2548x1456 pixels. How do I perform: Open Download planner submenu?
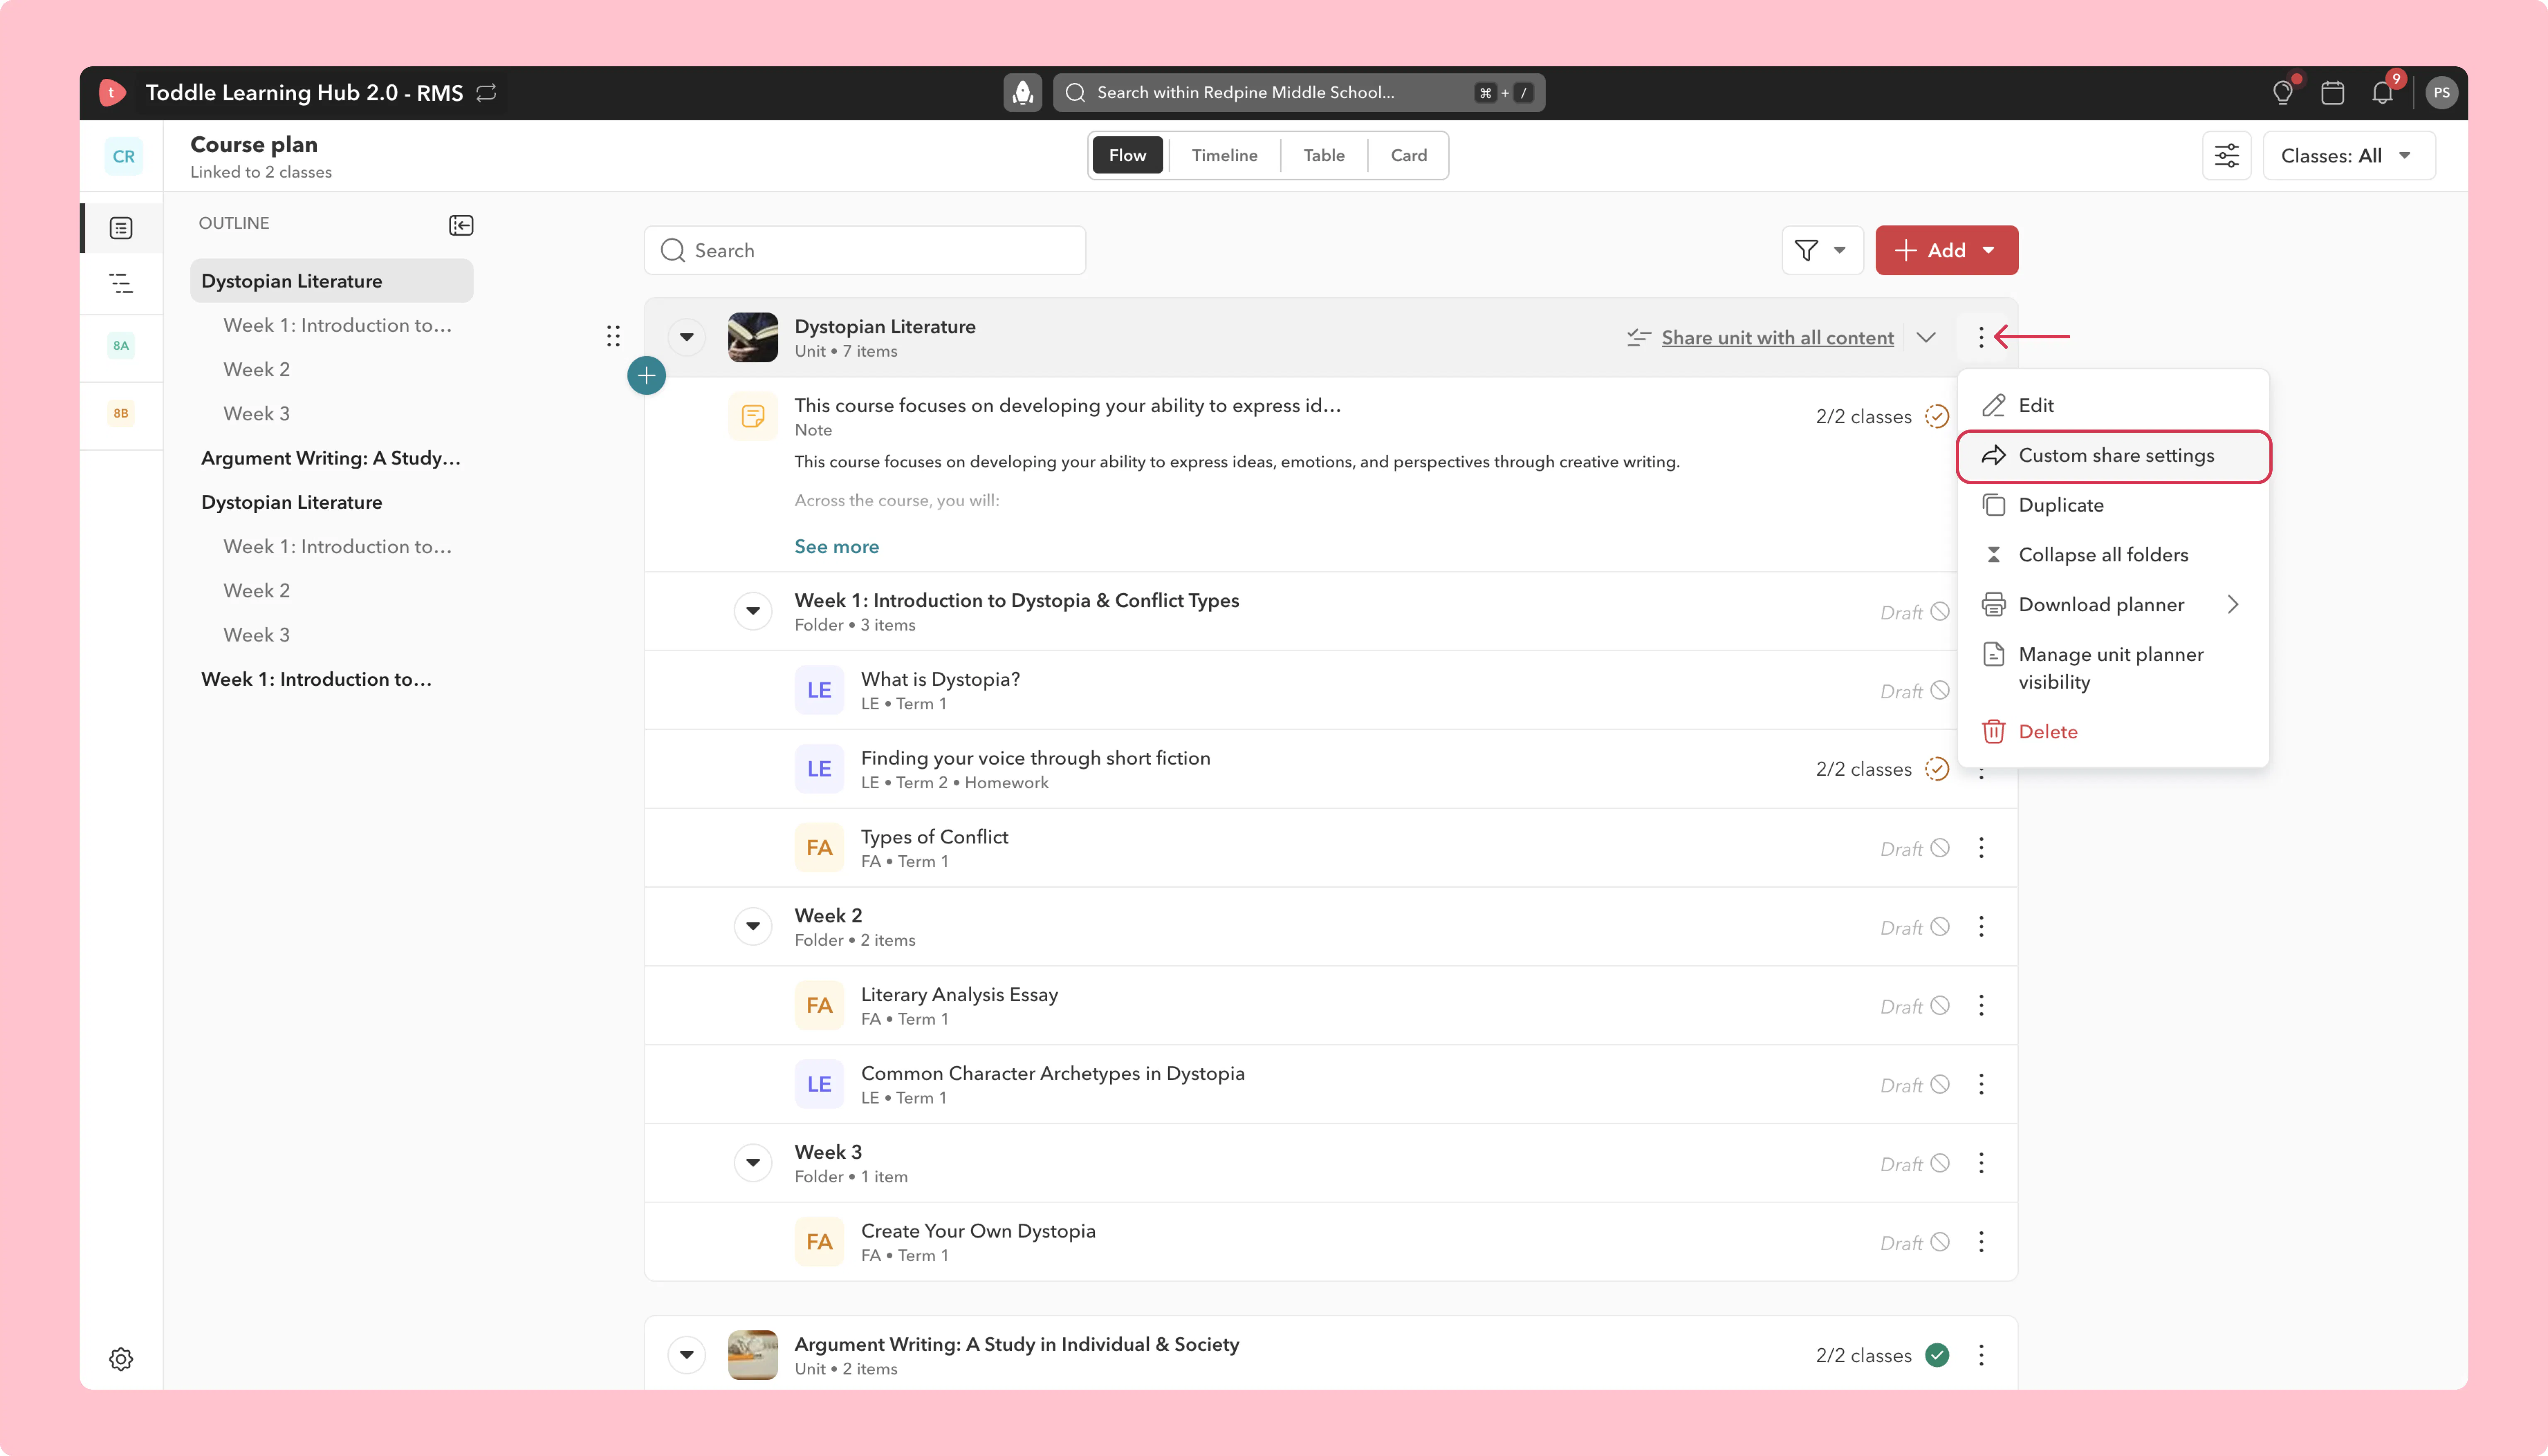pyautogui.click(x=2113, y=605)
